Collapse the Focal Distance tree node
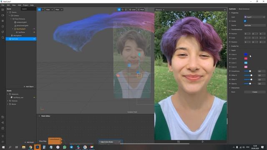The image size is (267, 150). pos(11,19)
